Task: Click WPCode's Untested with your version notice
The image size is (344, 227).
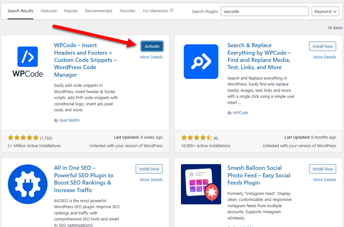Action: [126, 146]
